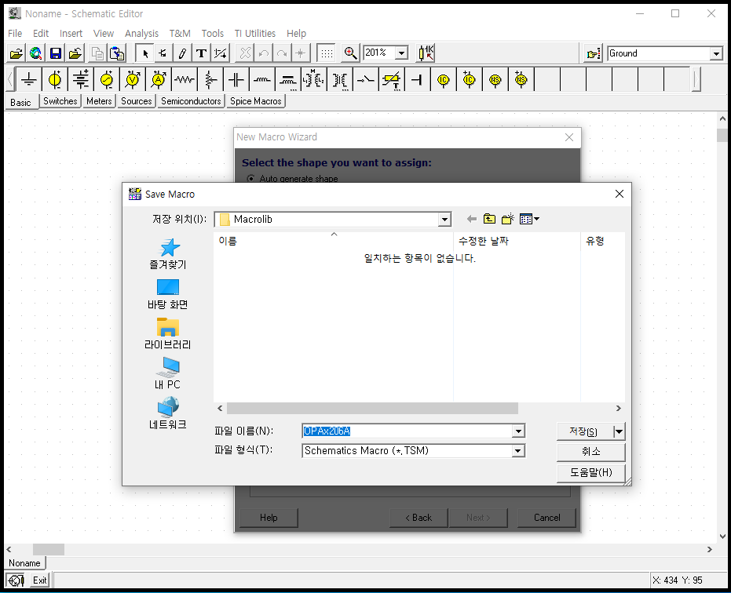Sort by 수정한 날짜 column header
The height and width of the screenshot is (593, 731).
(x=517, y=241)
